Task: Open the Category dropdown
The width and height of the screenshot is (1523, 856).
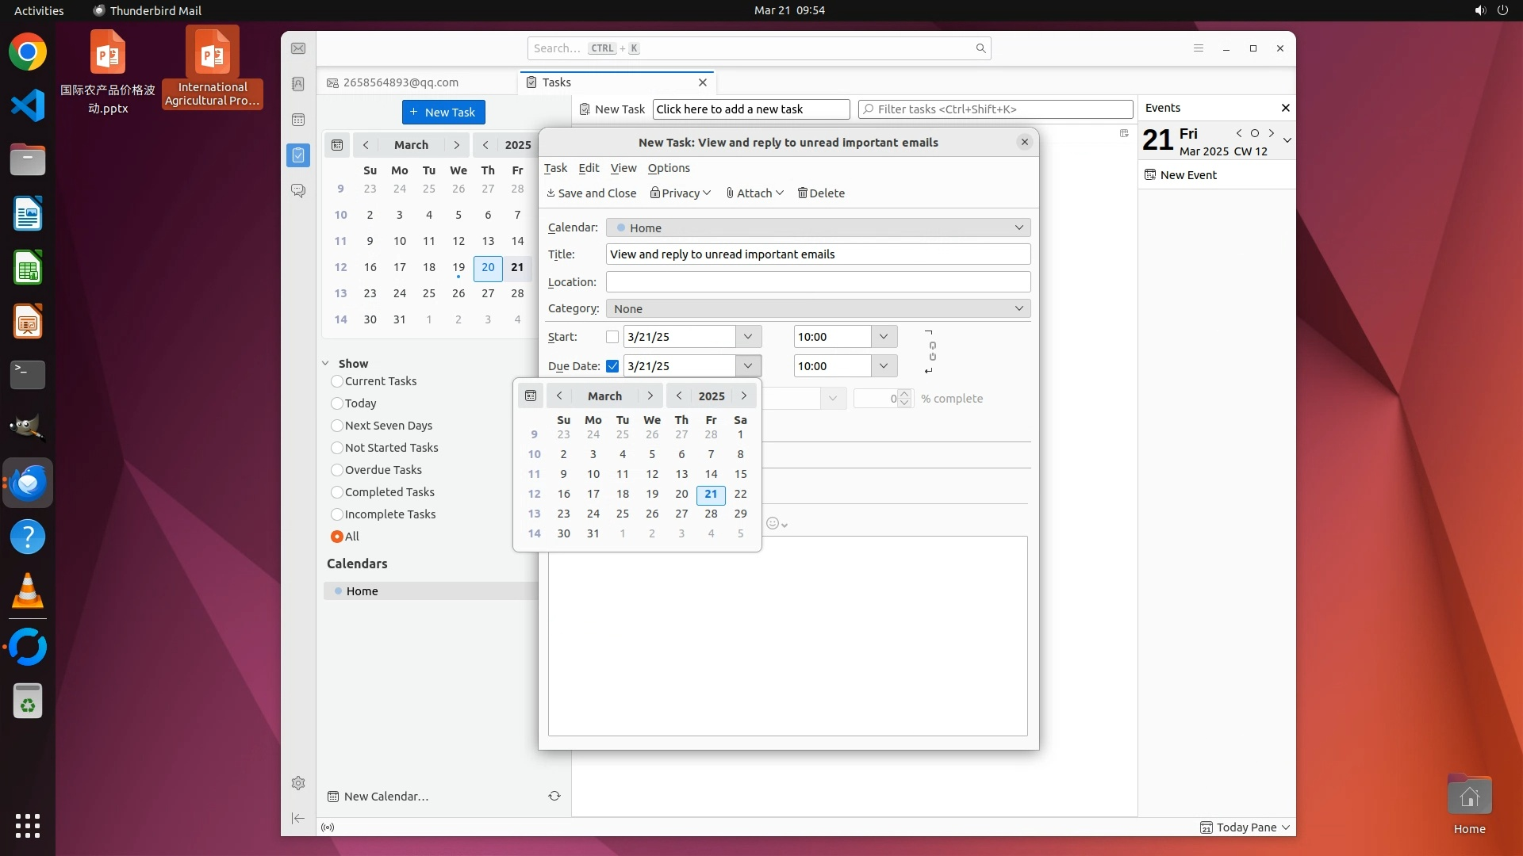Action: 818,308
